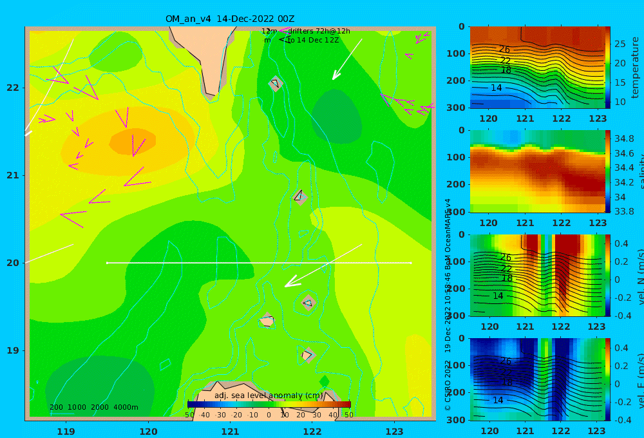Viewport: 644px width, 438px height.
Task: Click the white transect line along 20°N
Action: click(259, 263)
